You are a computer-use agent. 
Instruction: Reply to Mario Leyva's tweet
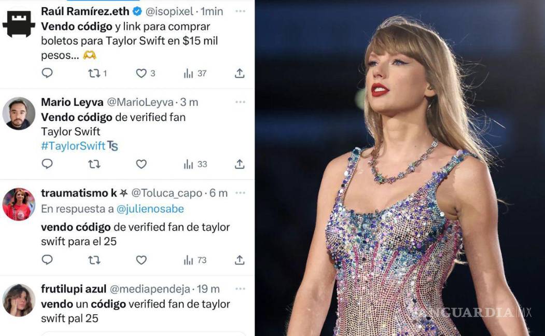pyautogui.click(x=47, y=164)
